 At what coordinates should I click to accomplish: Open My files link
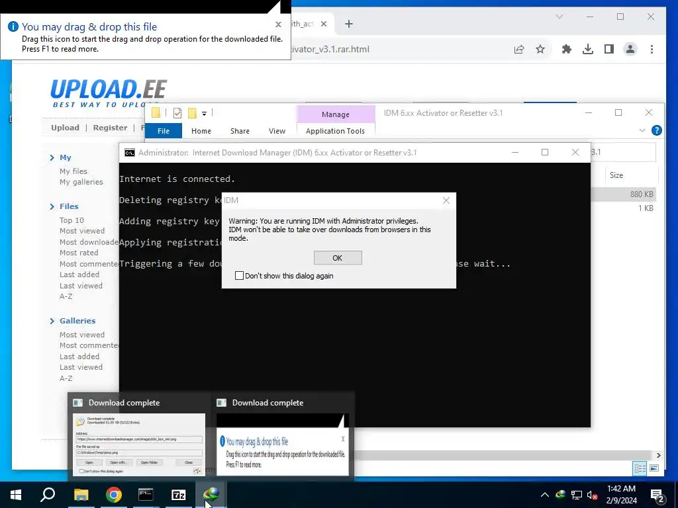click(x=73, y=171)
